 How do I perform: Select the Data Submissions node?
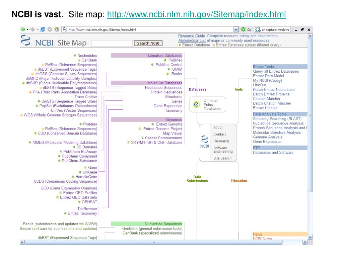point(197,179)
